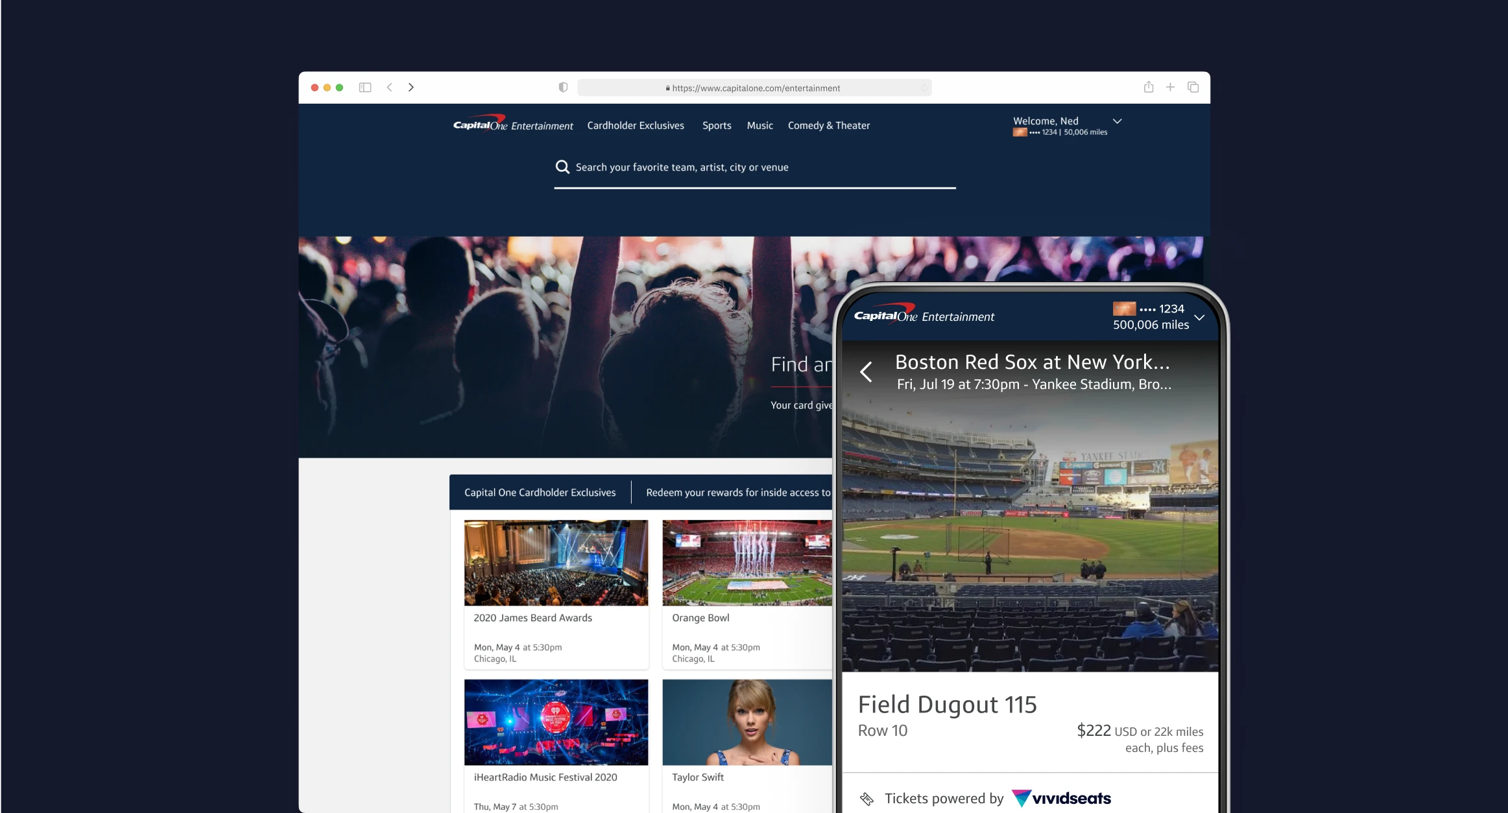Expand the card selector showing 500,006 miles

pos(1200,317)
